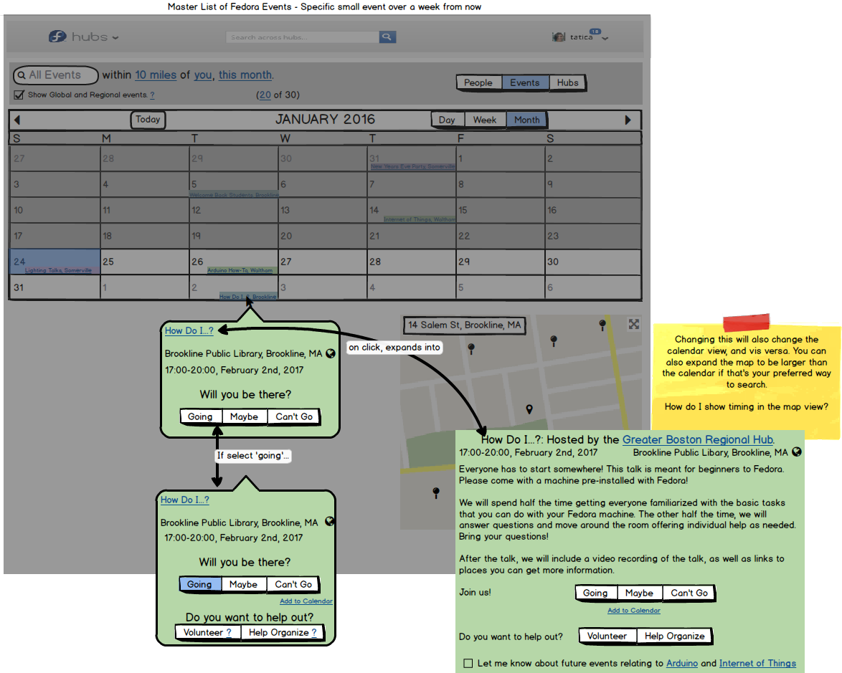
Task: Click the globe icon in the expanded event details
Action: pos(797,452)
